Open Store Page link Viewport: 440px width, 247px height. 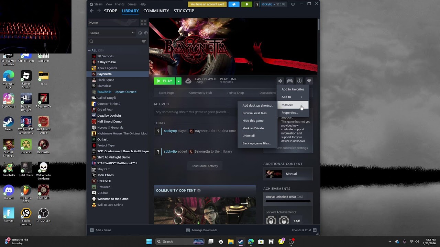click(166, 93)
